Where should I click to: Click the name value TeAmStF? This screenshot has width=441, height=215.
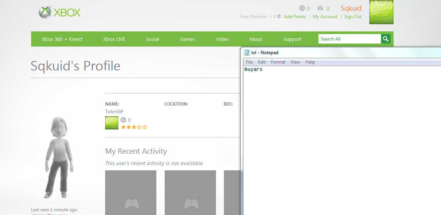click(114, 111)
